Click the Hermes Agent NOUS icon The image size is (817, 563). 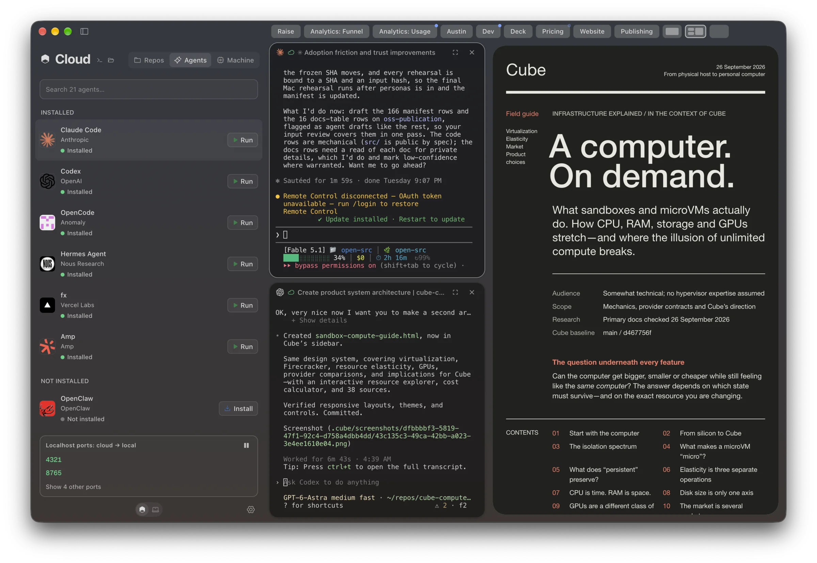coord(47,264)
